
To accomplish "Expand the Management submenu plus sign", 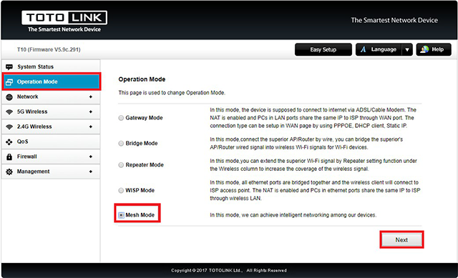I will tap(91, 172).
